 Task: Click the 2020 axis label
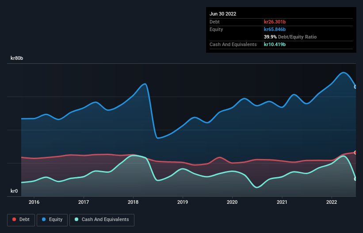(x=232, y=202)
